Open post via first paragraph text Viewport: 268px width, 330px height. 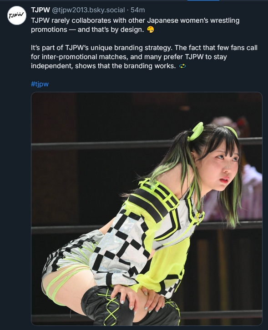tap(135, 25)
